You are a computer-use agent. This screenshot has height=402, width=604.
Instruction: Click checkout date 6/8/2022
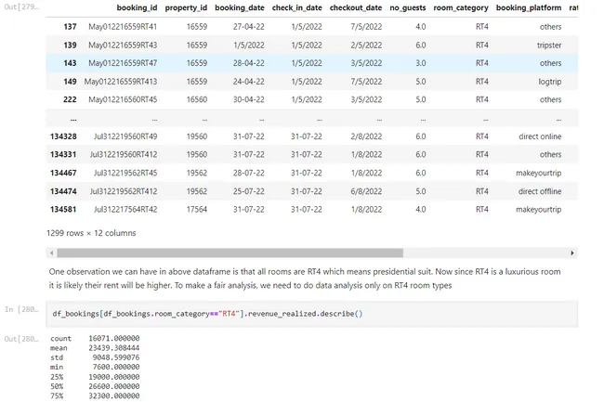tap(366, 191)
